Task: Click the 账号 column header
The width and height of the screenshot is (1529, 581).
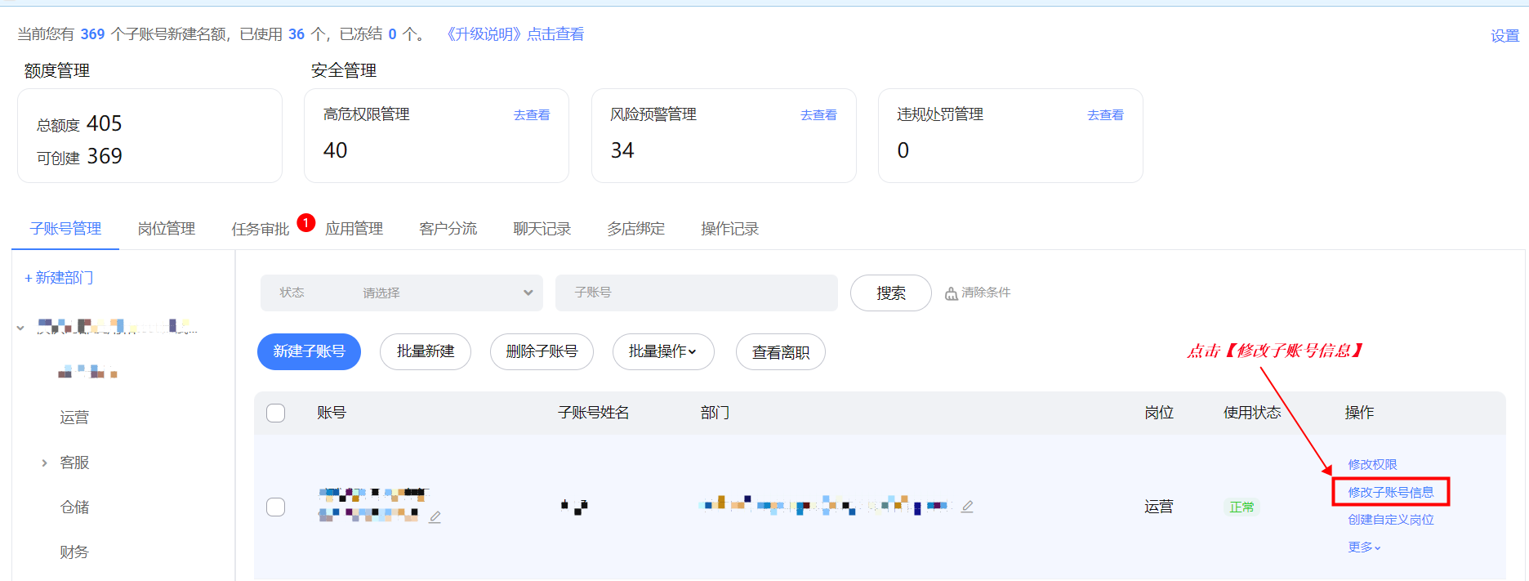Action: pyautogui.click(x=332, y=413)
